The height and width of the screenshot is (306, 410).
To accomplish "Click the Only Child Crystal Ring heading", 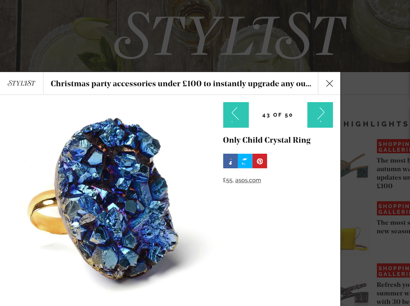I will (x=267, y=140).
